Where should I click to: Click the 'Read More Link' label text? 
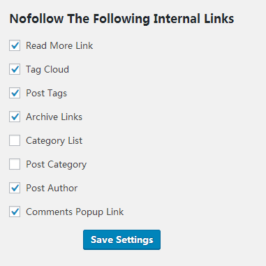[59, 45]
